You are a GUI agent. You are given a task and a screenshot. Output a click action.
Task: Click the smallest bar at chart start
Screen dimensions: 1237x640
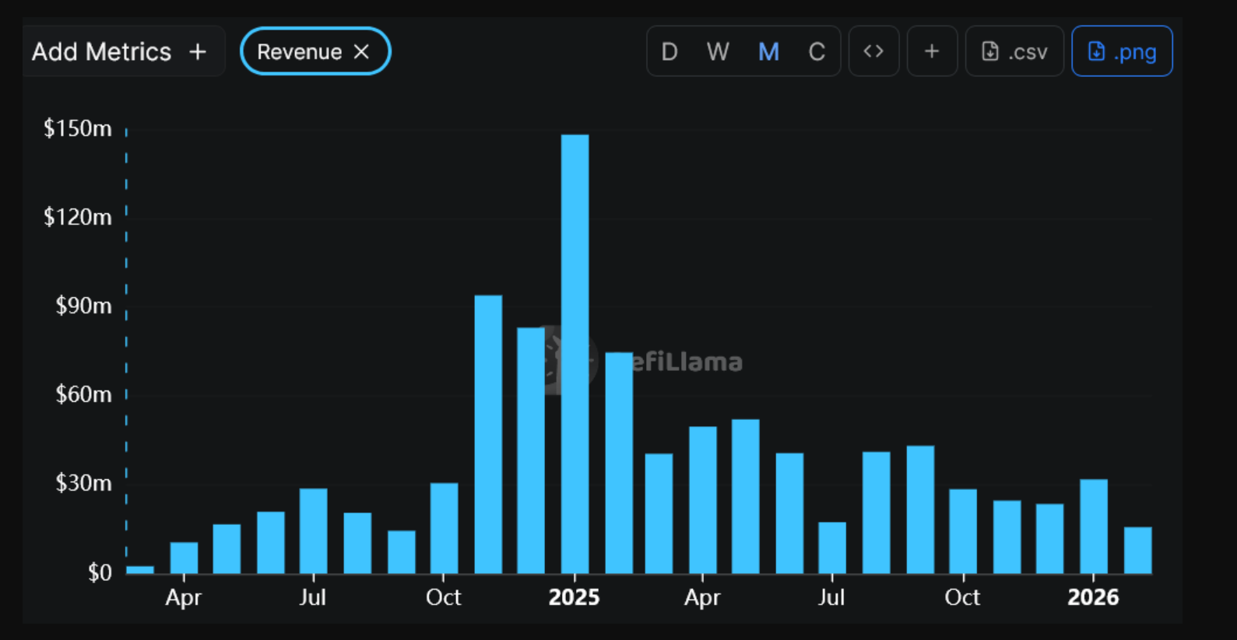140,569
